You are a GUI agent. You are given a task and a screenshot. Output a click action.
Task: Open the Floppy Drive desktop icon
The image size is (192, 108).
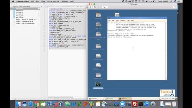[98, 25]
